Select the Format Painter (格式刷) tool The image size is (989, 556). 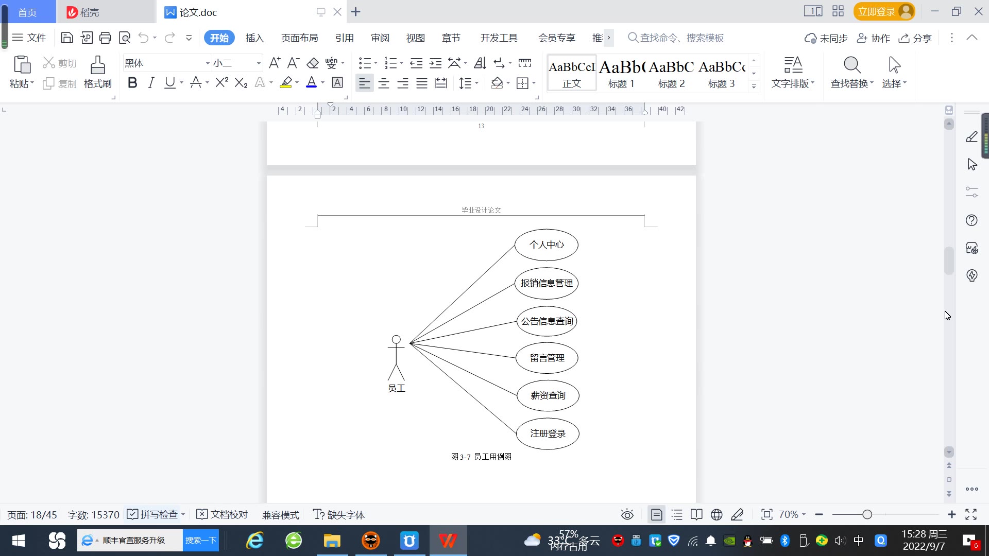pos(98,72)
